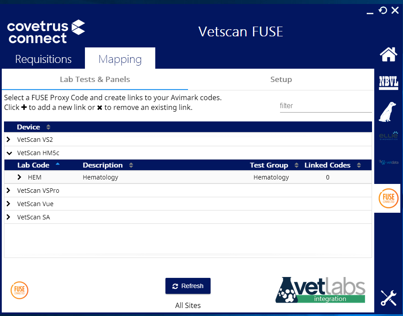Click the restore window icon
Image resolution: width=403 pixels, height=316 pixels.
[x=383, y=10]
